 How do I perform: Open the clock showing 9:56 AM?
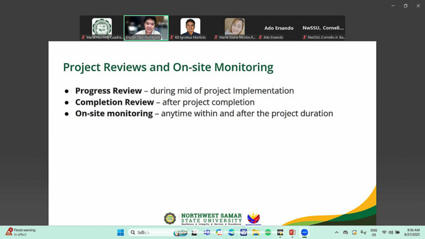412,232
